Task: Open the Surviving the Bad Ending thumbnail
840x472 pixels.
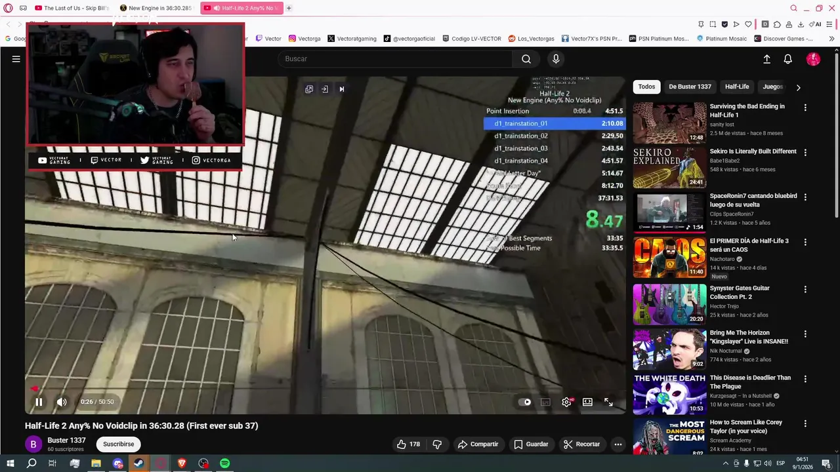Action: [669, 122]
